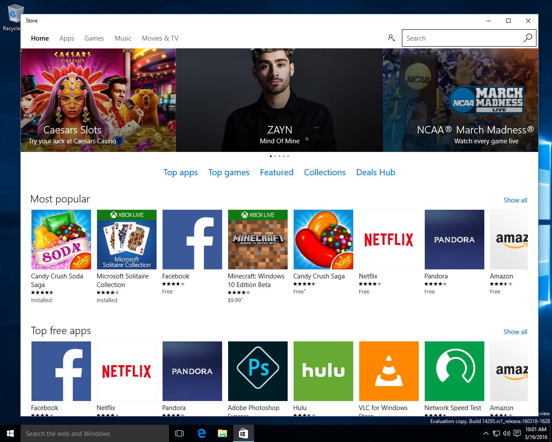The width and height of the screenshot is (552, 442).
Task: Open the Hulu app tile
Action: coord(323,371)
